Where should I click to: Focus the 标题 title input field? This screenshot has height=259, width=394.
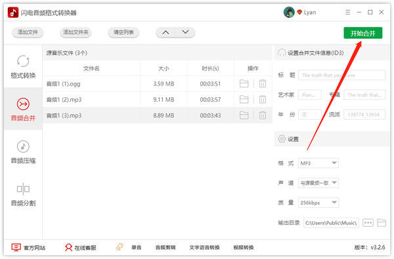[341, 75]
